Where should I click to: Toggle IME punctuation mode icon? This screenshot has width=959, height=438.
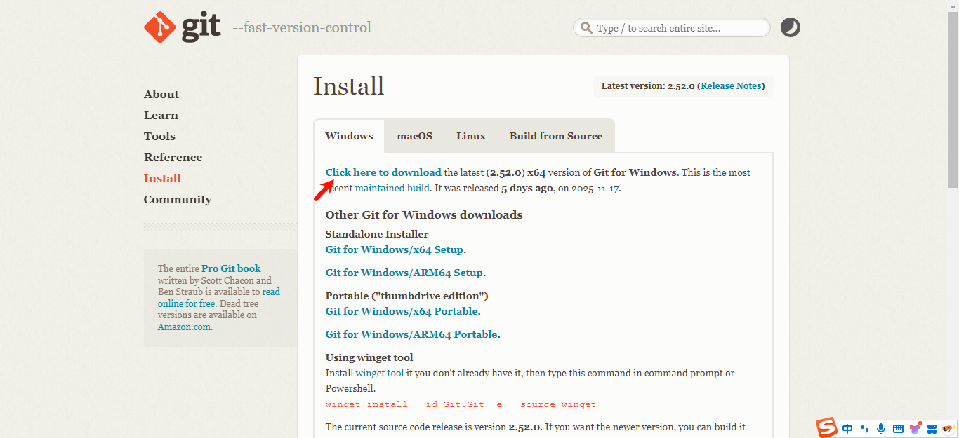(864, 429)
